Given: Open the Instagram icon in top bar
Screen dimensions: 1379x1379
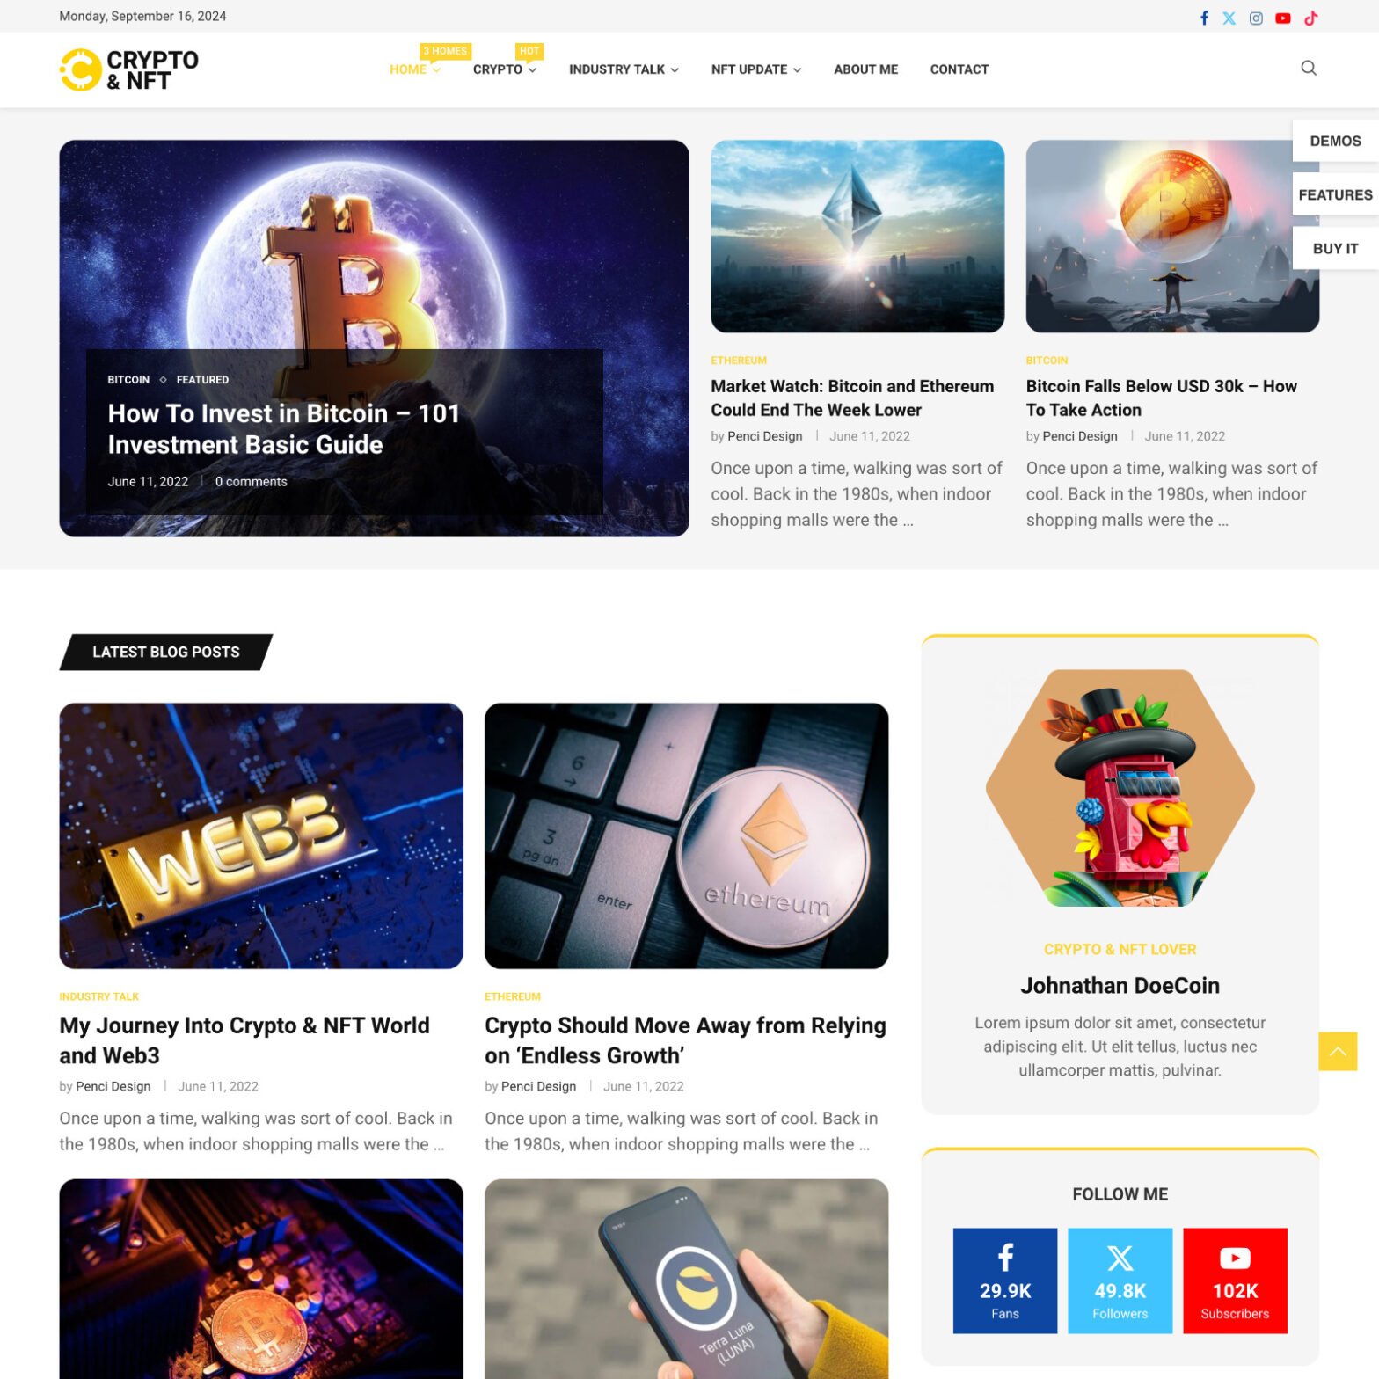Looking at the screenshot, I should tap(1256, 18).
